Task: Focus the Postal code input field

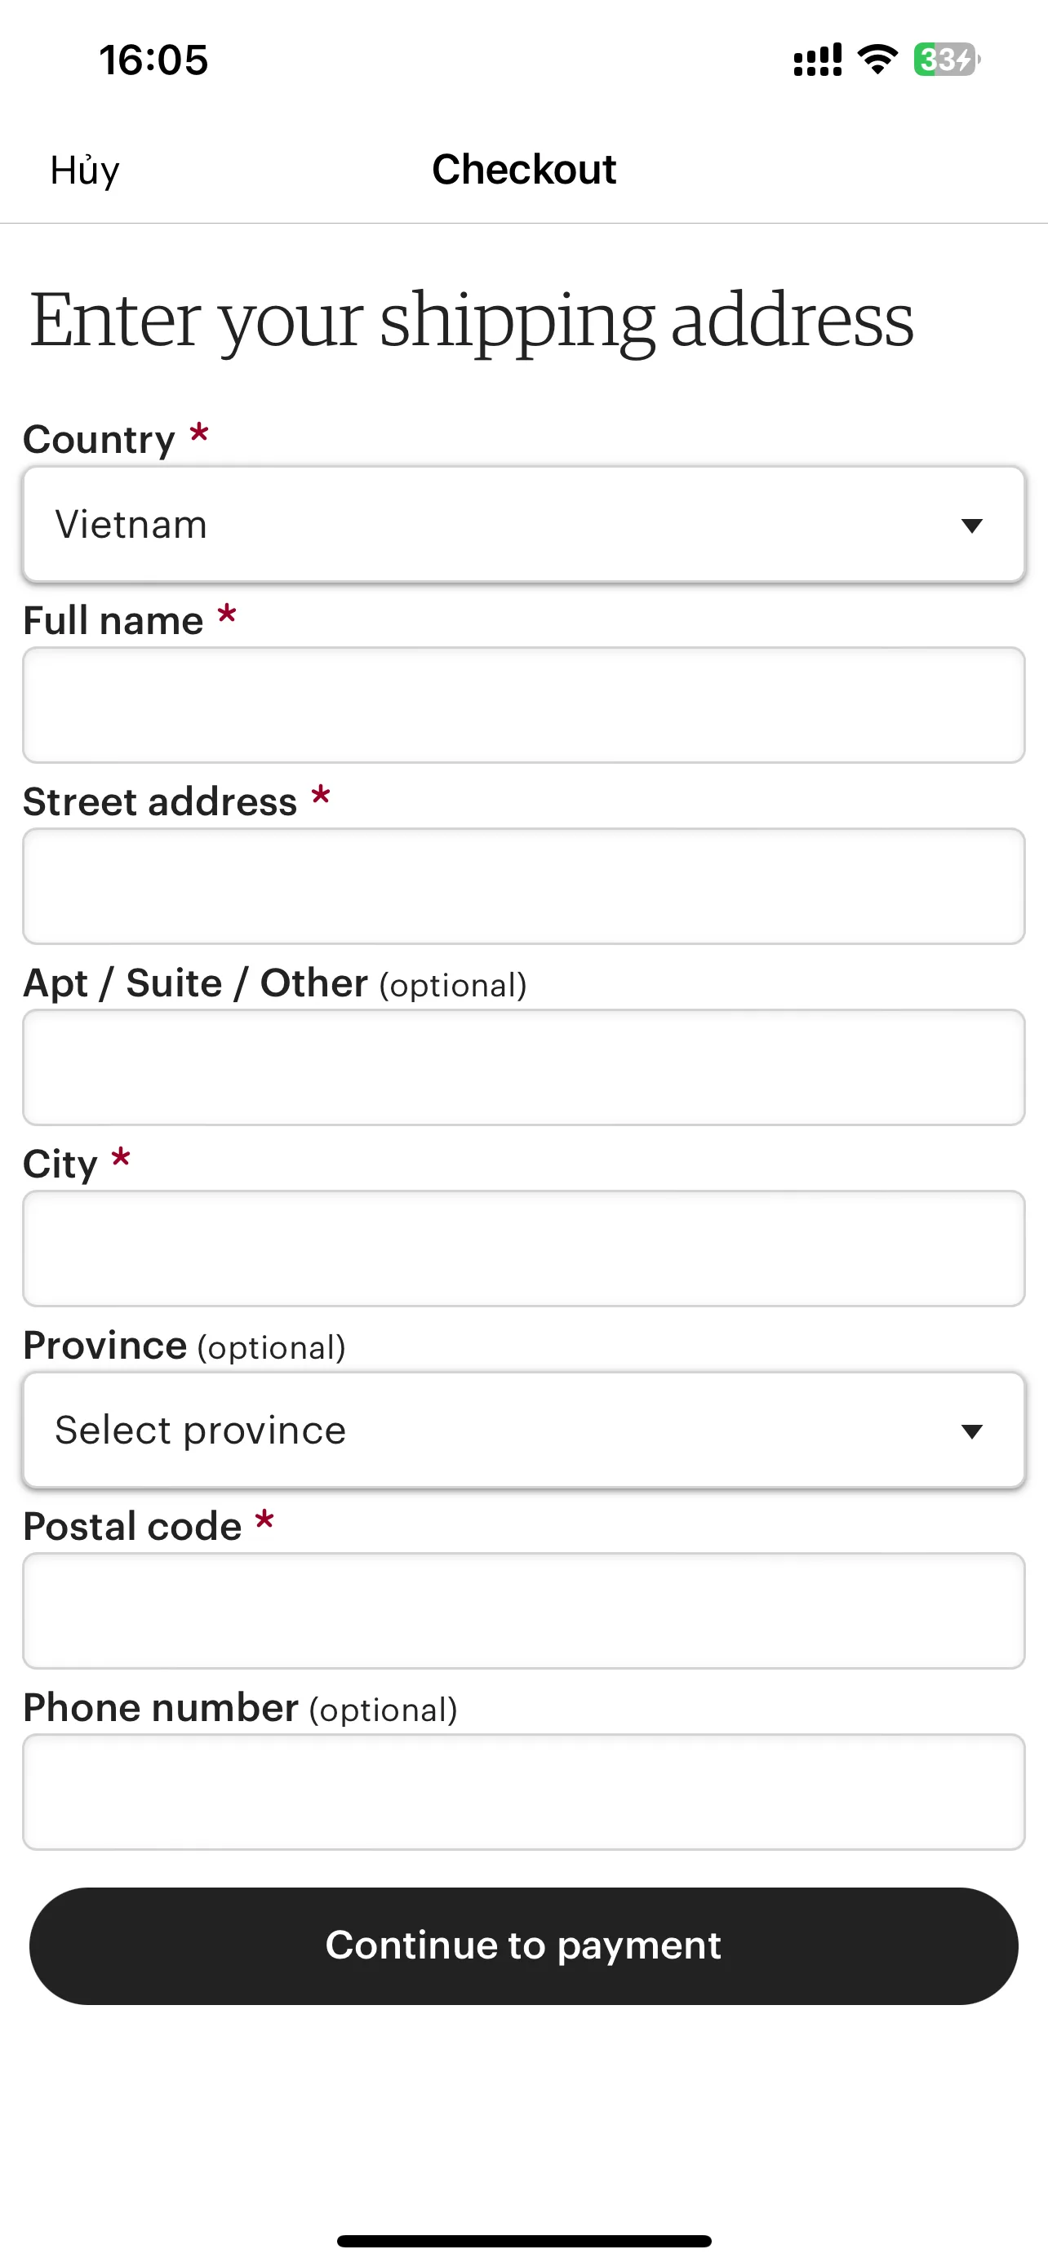Action: (x=523, y=1611)
